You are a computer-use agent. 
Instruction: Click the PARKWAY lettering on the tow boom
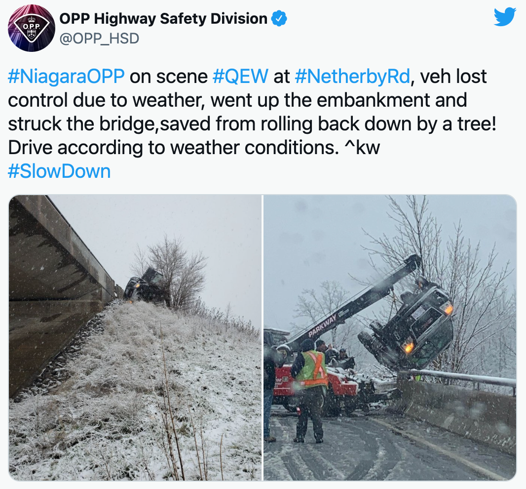(x=322, y=326)
